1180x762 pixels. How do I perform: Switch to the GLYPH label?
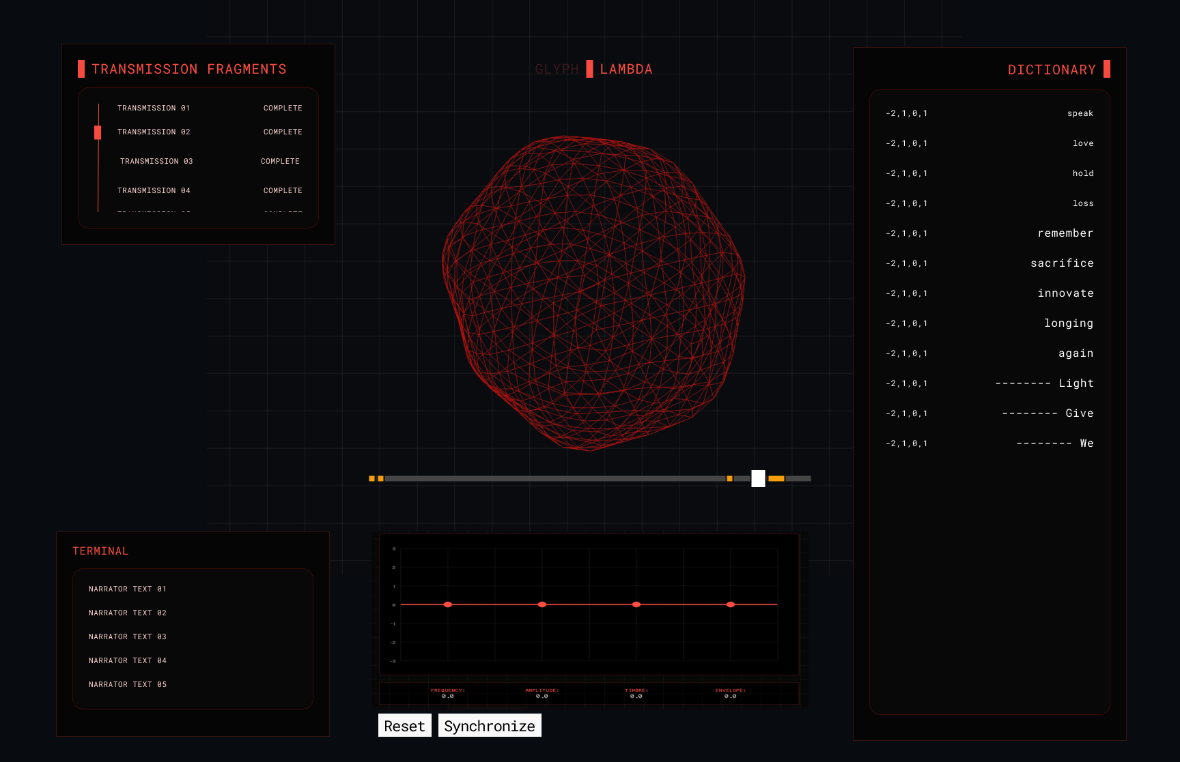click(x=557, y=70)
